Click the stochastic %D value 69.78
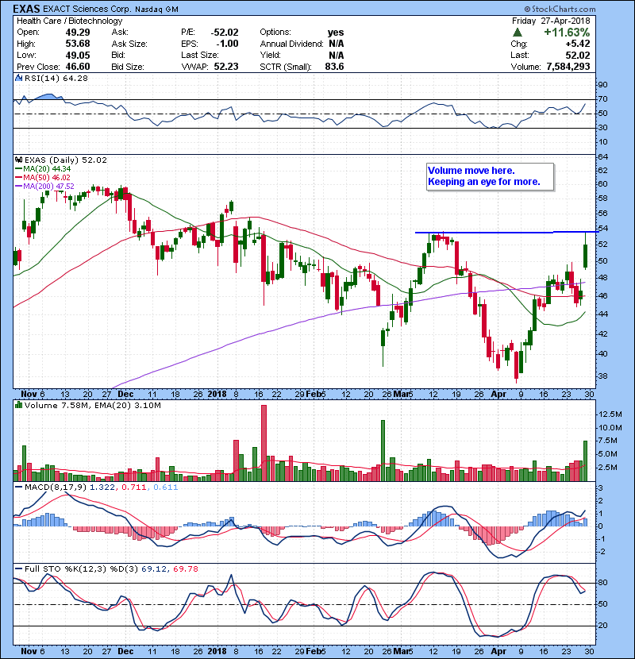 coord(185,568)
